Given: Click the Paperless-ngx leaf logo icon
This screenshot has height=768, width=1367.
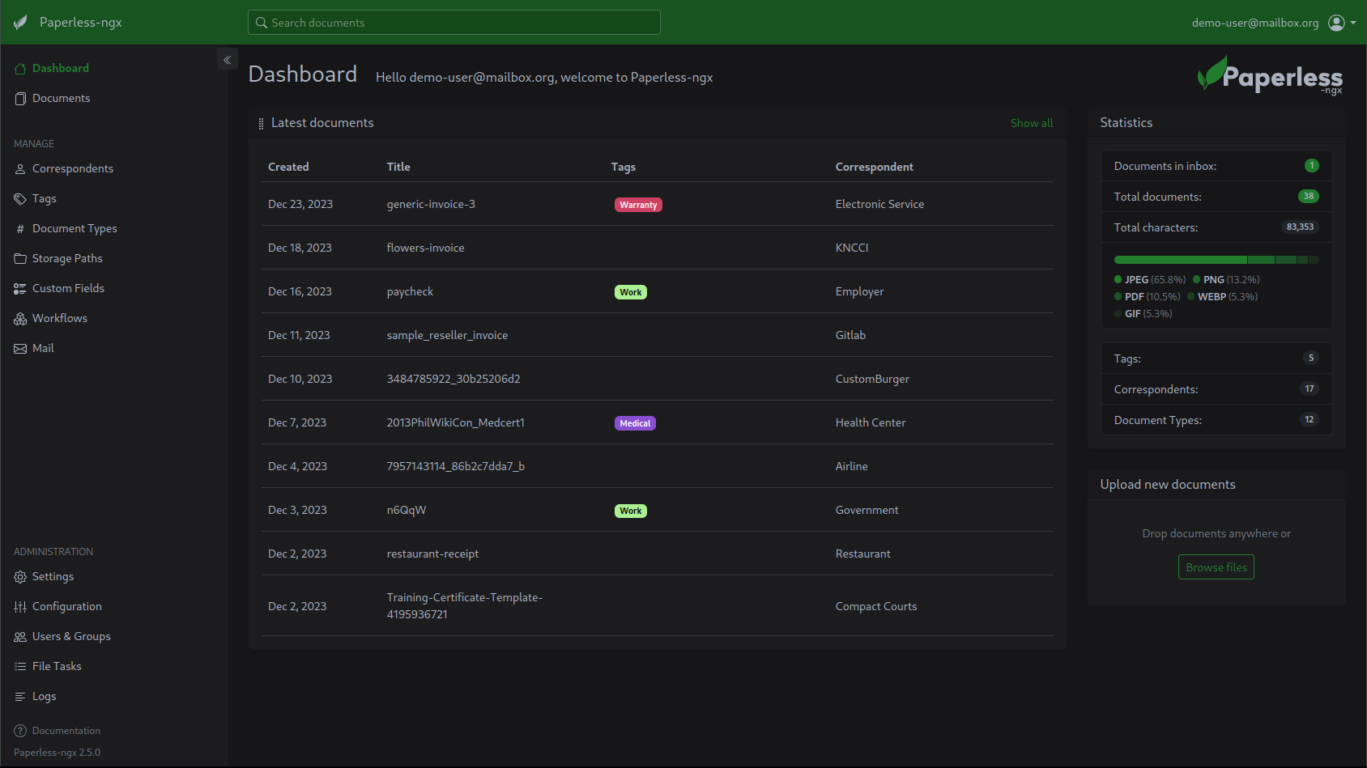Looking at the screenshot, I should click(x=21, y=23).
